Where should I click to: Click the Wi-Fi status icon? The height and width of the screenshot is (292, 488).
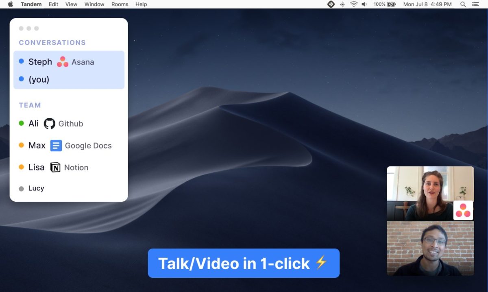353,4
